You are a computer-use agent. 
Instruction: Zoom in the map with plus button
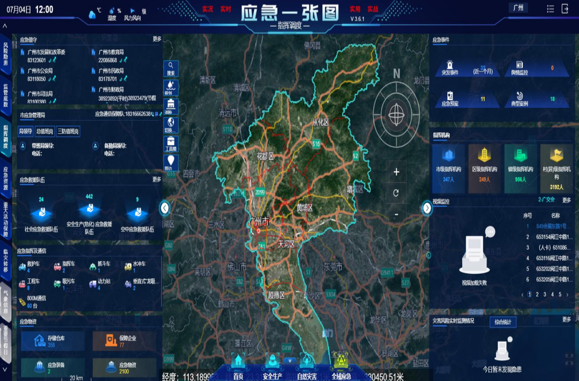(x=396, y=172)
